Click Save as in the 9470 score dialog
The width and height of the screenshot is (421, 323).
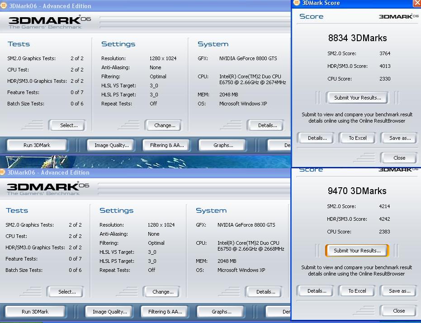coord(399,291)
